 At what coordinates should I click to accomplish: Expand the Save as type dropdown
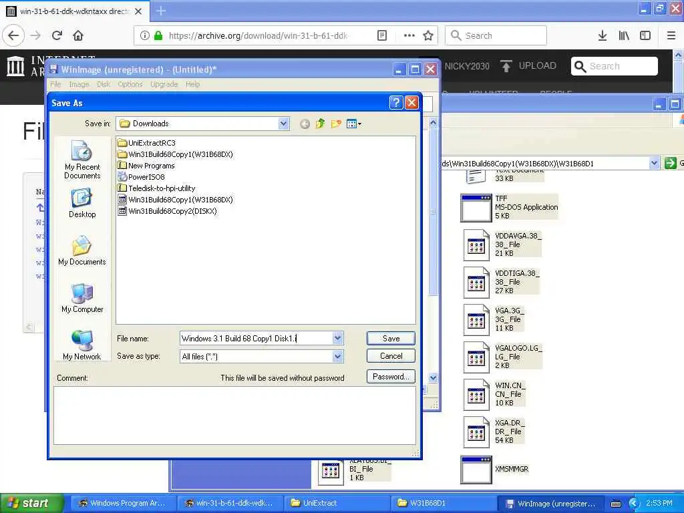point(337,357)
